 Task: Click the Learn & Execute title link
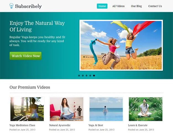138,125
